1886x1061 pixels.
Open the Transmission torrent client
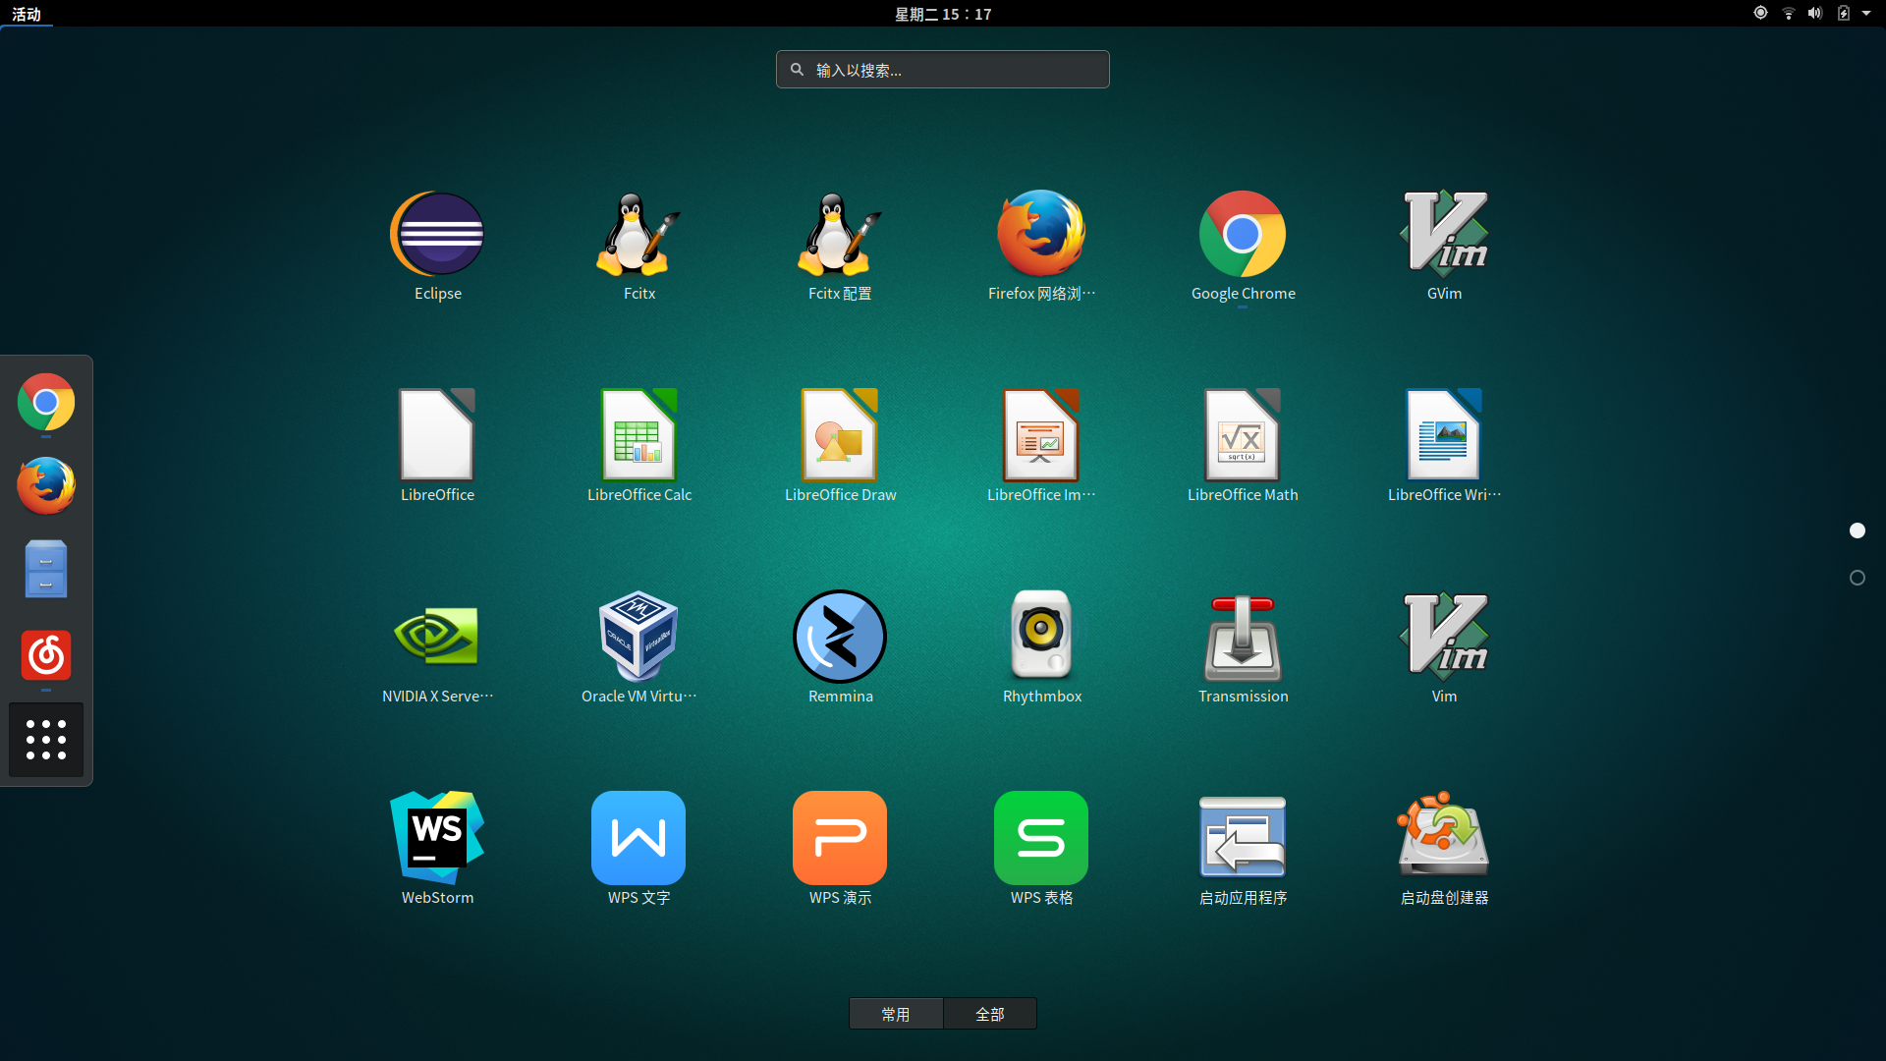(1243, 649)
